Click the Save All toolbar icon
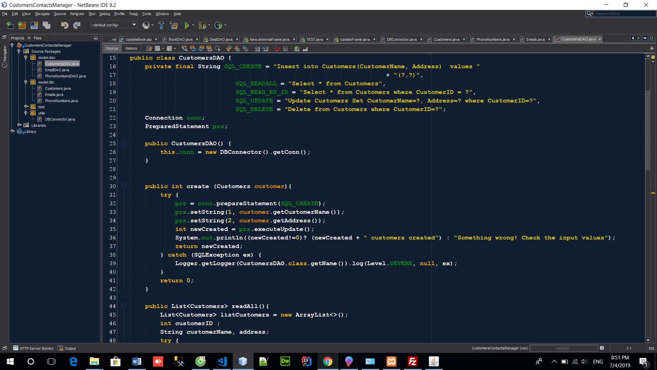 pyautogui.click(x=47, y=25)
